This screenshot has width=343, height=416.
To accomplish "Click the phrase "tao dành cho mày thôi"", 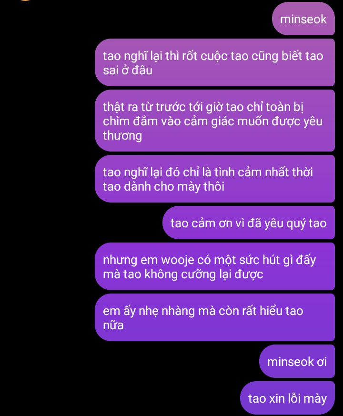I will coord(163,186).
